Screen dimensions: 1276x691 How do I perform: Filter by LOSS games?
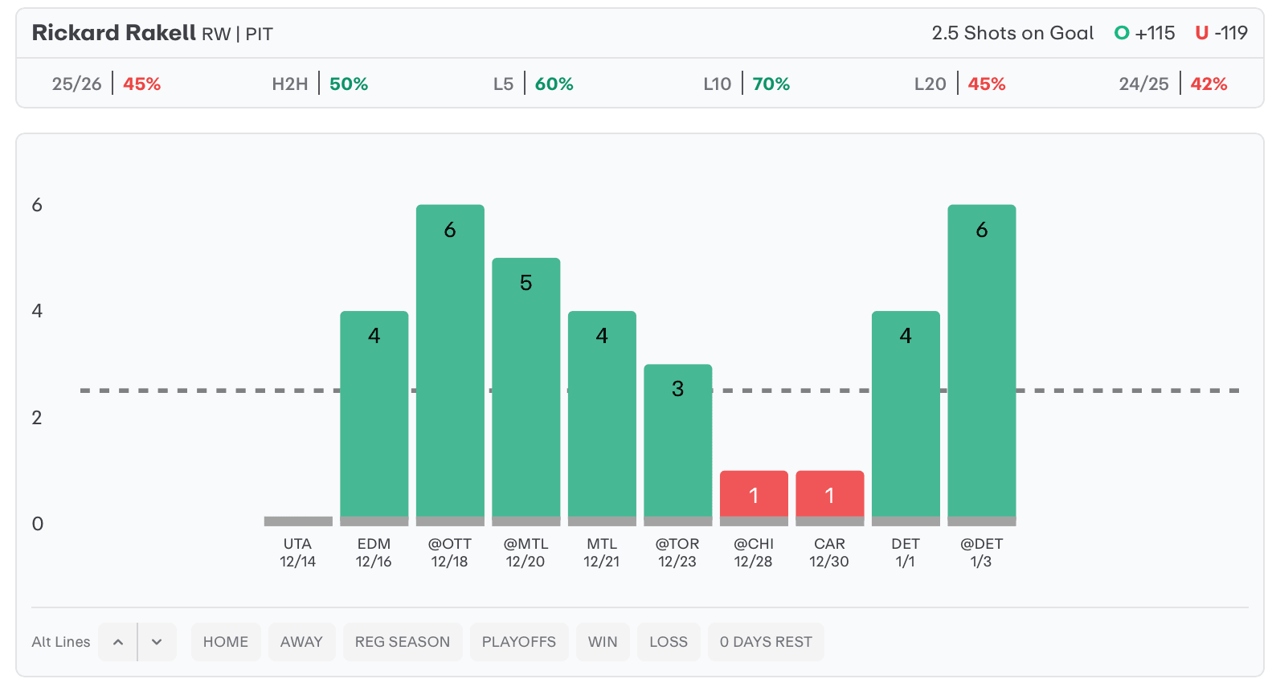tap(669, 642)
